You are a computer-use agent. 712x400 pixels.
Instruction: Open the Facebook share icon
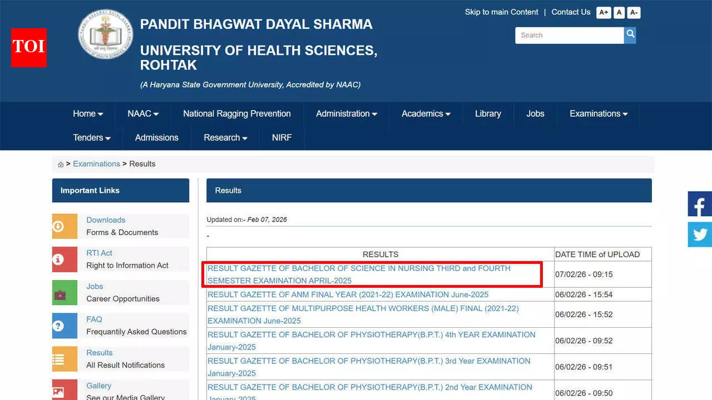pyautogui.click(x=700, y=204)
